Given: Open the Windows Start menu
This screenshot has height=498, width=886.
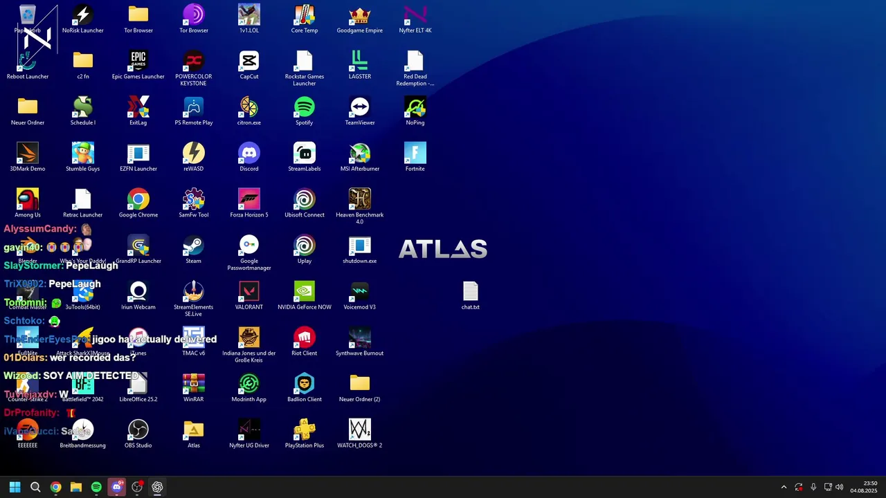Looking at the screenshot, I should (15, 487).
